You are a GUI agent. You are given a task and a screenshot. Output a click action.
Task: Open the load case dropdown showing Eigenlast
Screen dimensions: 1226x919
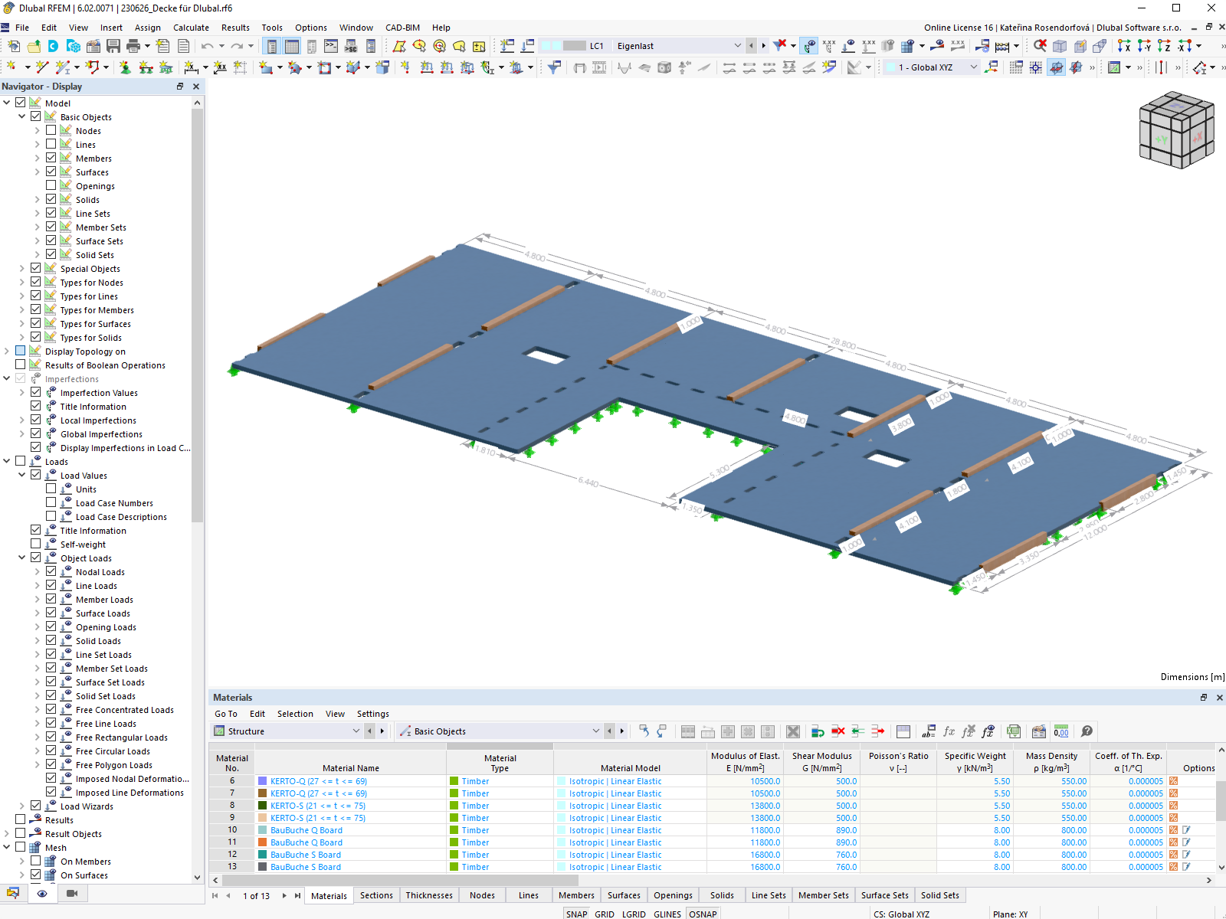738,45
